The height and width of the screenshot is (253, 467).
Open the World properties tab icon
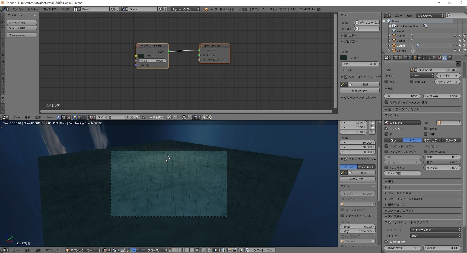pos(410,57)
